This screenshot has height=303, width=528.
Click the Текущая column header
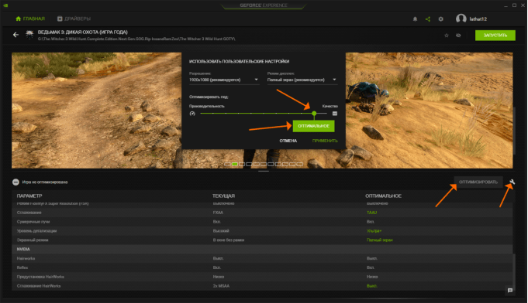tap(223, 196)
